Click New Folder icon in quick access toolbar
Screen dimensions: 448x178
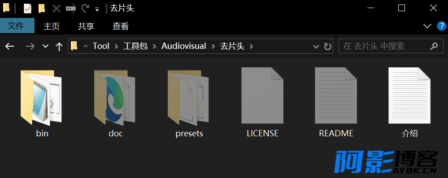click(42, 9)
